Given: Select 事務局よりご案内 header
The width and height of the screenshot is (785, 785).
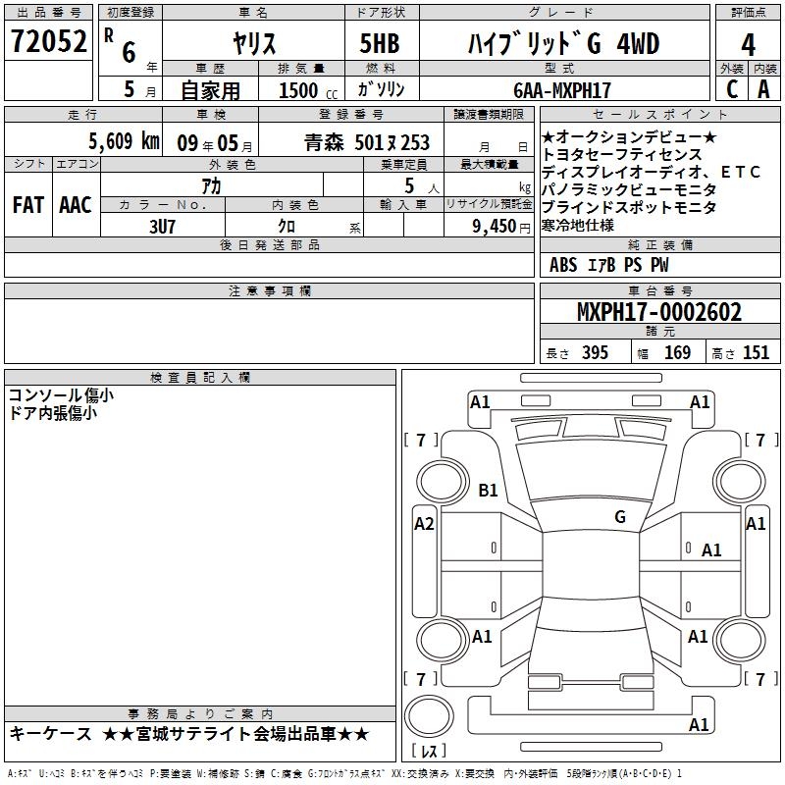Looking at the screenshot, I should 200,714.
